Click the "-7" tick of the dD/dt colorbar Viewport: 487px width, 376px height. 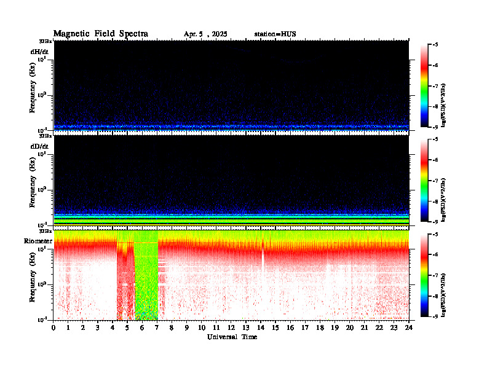pyautogui.click(x=435, y=181)
